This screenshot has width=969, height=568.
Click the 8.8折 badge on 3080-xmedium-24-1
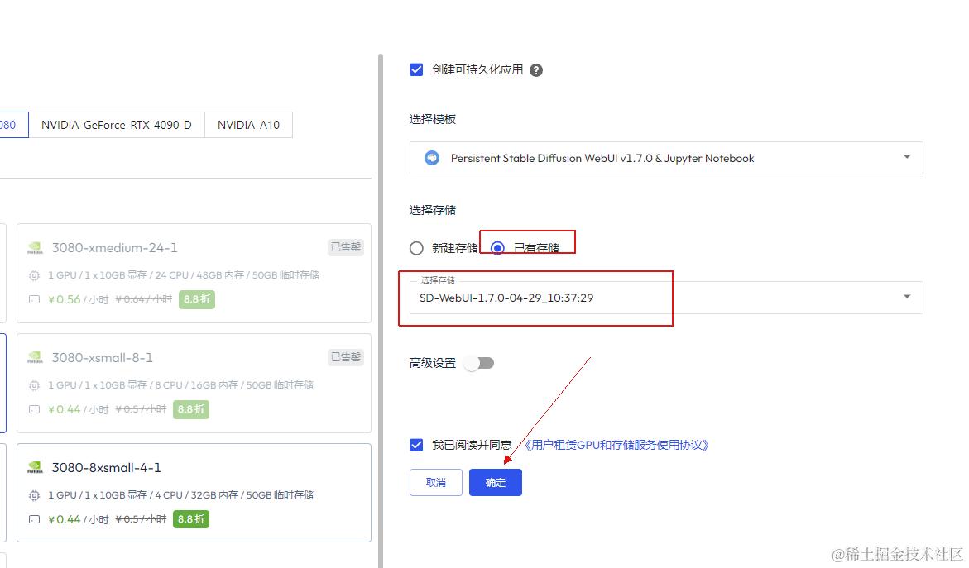(196, 299)
